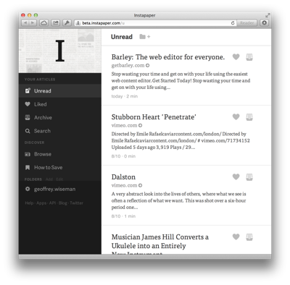Click Edit next to Folders

pos(59,179)
